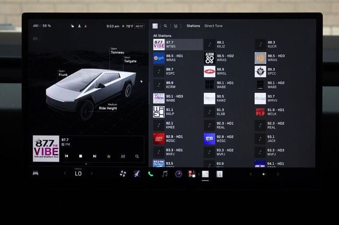Decrease volume with the left chevron

tap(251, 174)
